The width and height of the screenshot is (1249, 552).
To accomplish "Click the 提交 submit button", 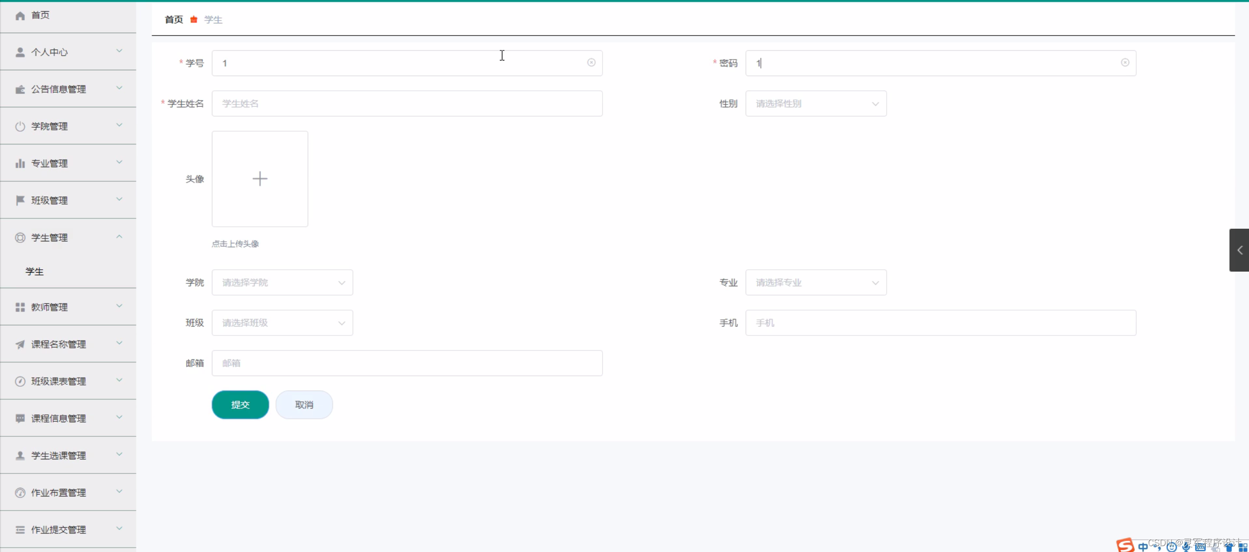I will point(240,405).
